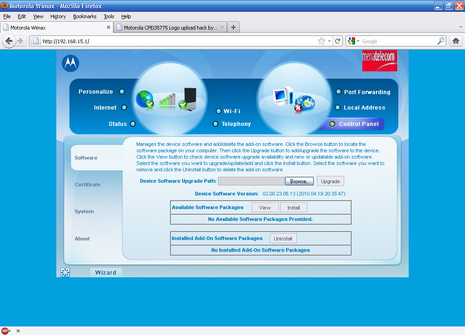Click the software version text 02.00.23.06.13
Viewport: 465px width, 335px height.
point(304,194)
